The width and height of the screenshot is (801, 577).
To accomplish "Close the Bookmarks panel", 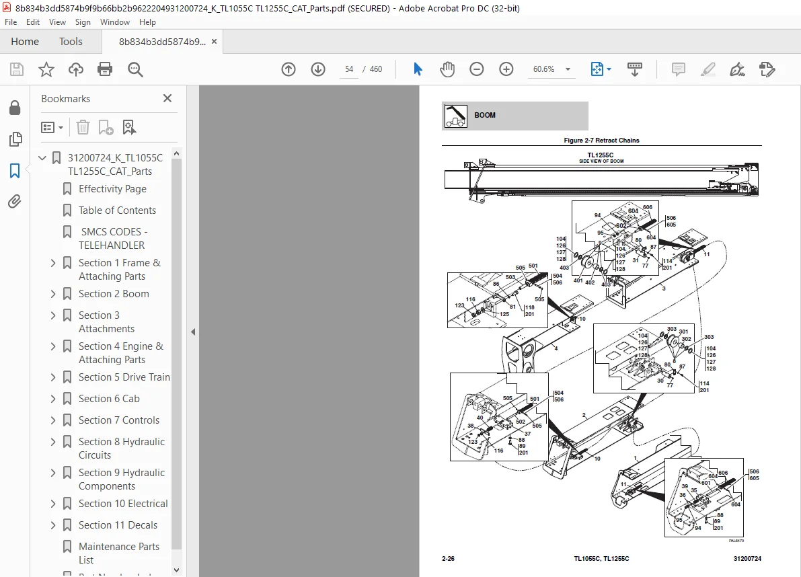I will 167,98.
